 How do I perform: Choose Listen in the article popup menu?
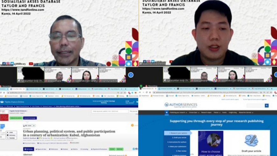pyautogui.click(x=11, y=132)
